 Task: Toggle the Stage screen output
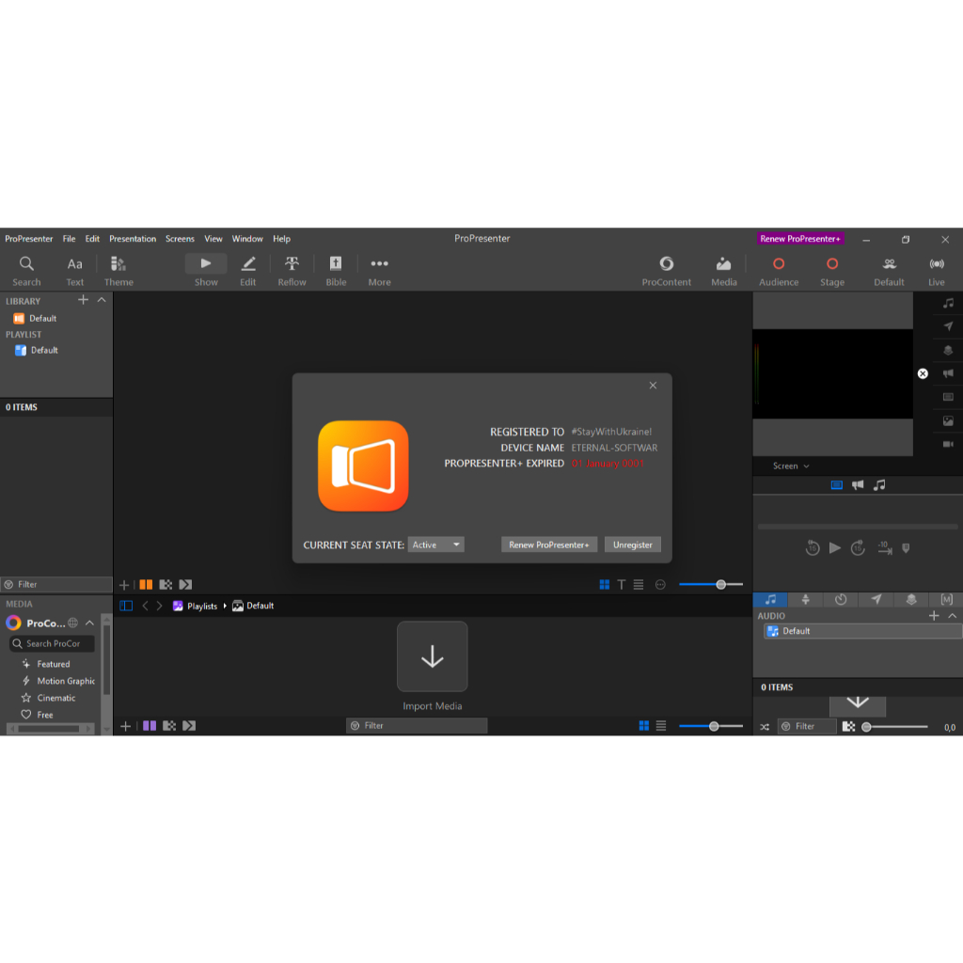pyautogui.click(x=832, y=271)
